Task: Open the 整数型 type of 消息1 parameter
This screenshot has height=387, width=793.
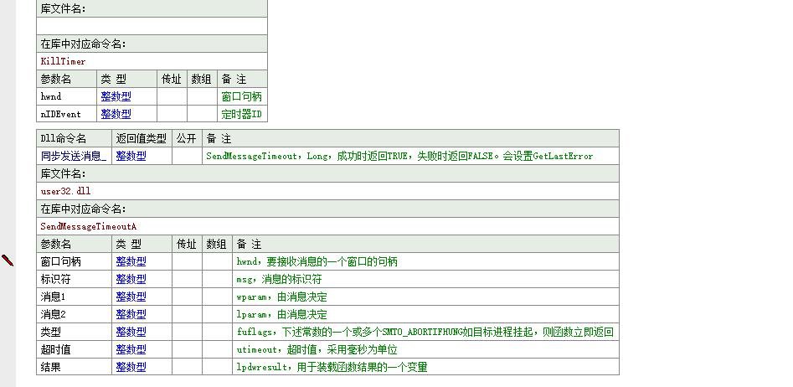Action: coord(131,297)
